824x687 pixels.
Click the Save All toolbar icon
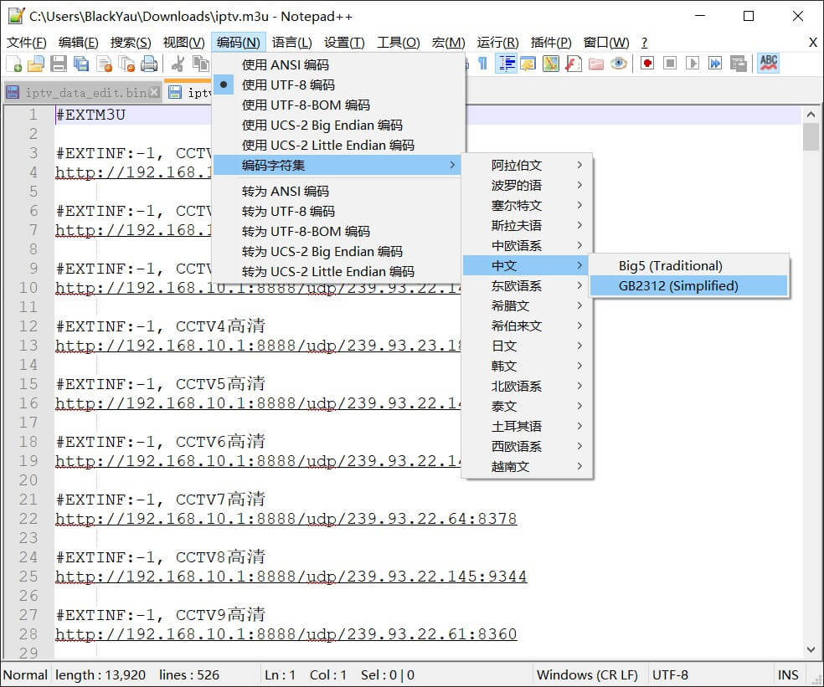[x=80, y=64]
